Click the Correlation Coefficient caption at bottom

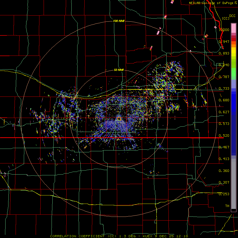119,236
